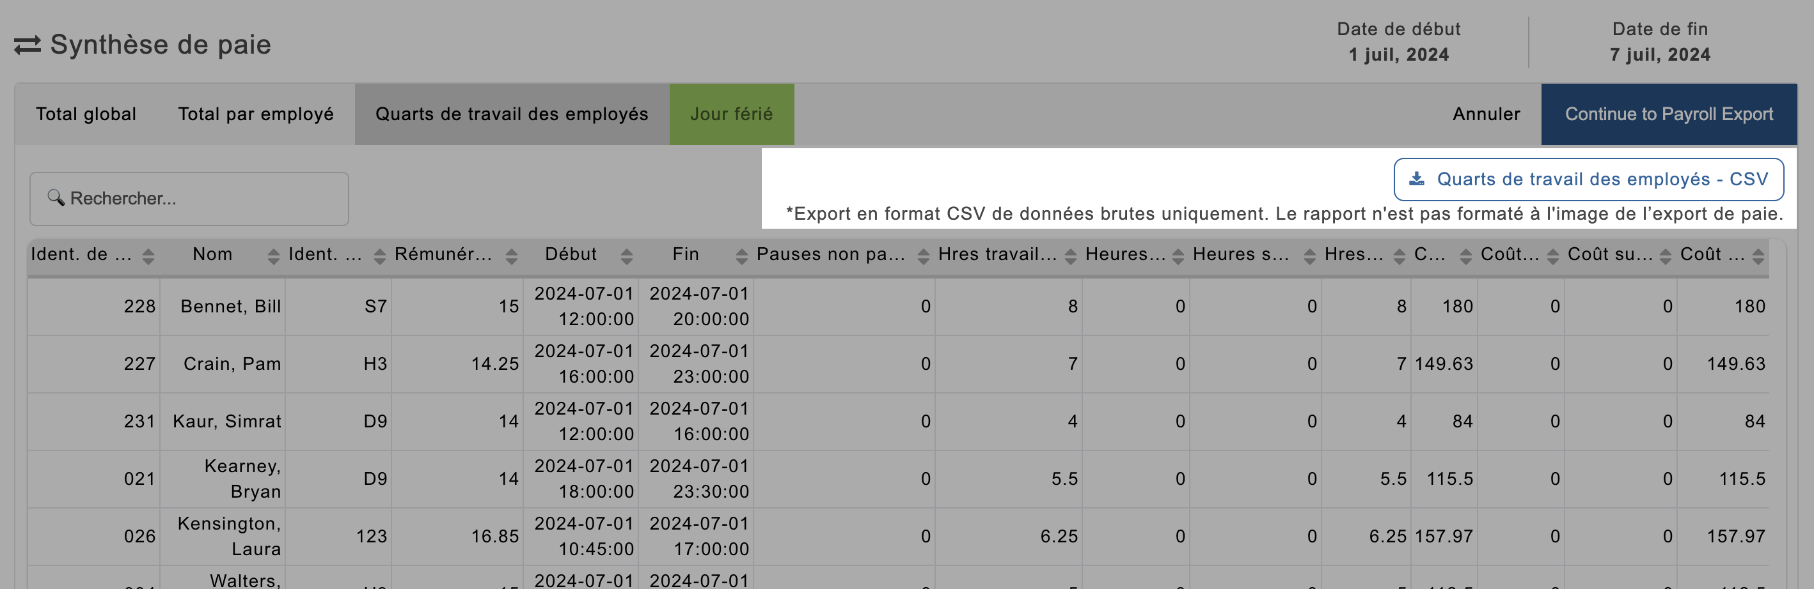Toggle sort order on the "Ident. de ..." column
The image size is (1814, 589).
tap(148, 256)
